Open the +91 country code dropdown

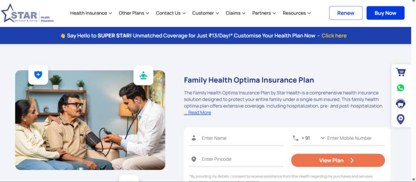313,138
